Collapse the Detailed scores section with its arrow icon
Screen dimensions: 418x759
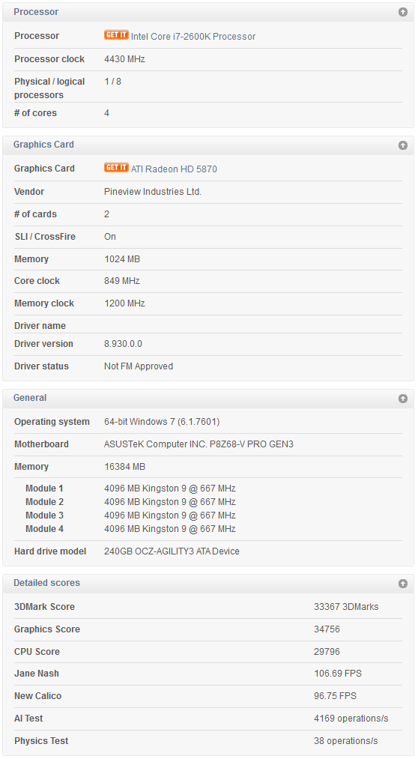point(402,584)
